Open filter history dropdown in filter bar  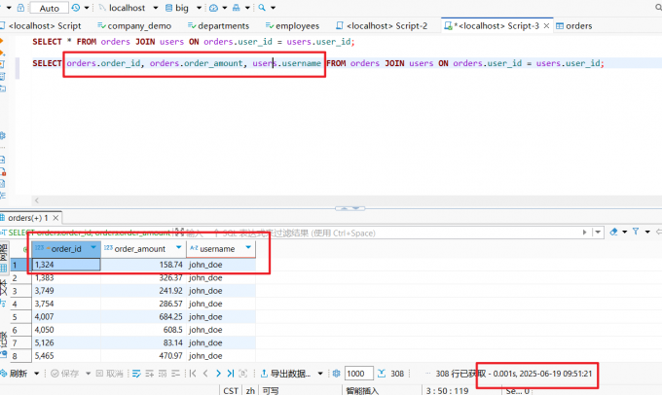[598, 233]
